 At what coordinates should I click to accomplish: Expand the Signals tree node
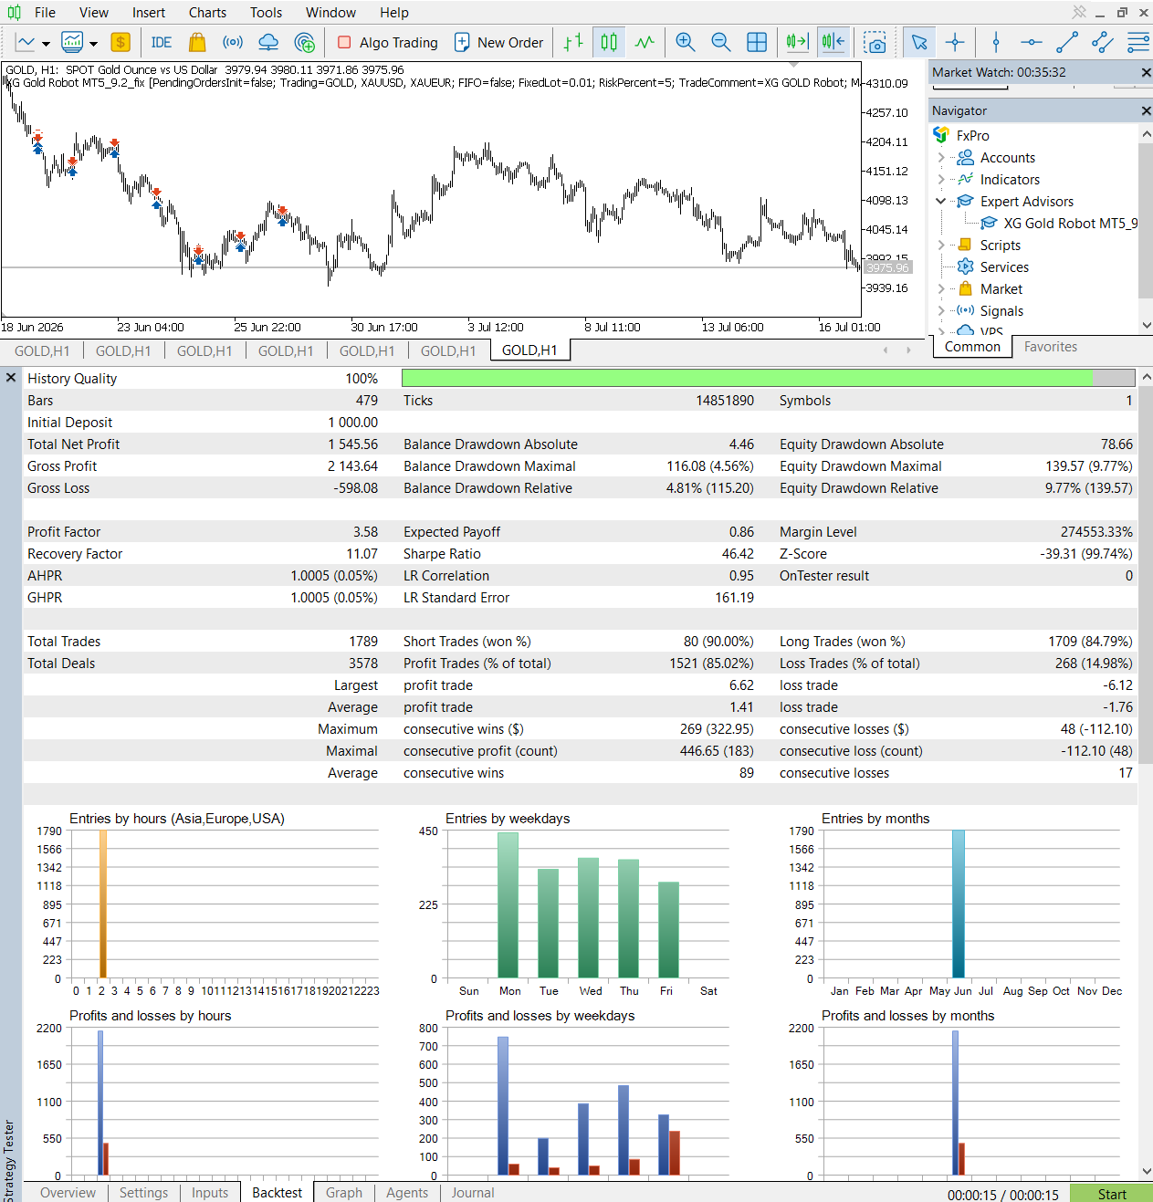coord(941,310)
